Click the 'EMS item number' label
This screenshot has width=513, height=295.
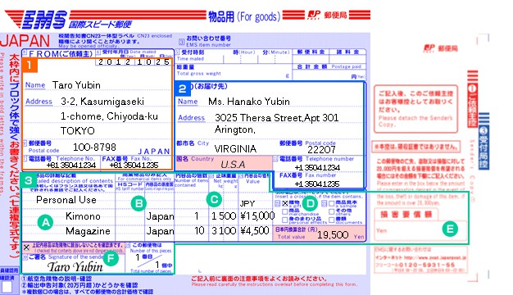coord(208,45)
